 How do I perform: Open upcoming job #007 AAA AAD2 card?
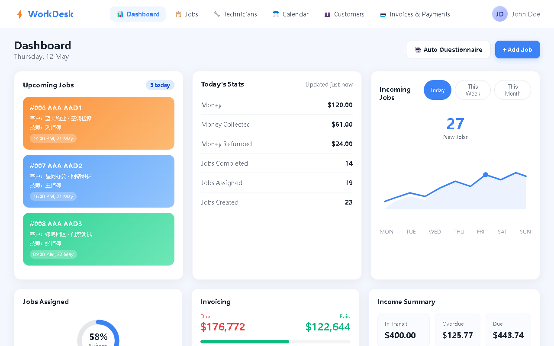tap(99, 181)
